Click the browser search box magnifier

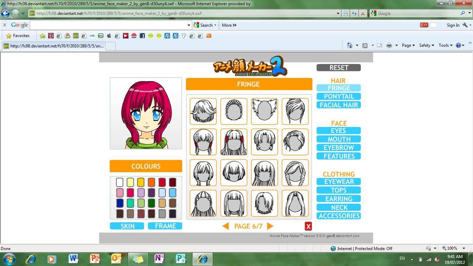click(x=463, y=14)
